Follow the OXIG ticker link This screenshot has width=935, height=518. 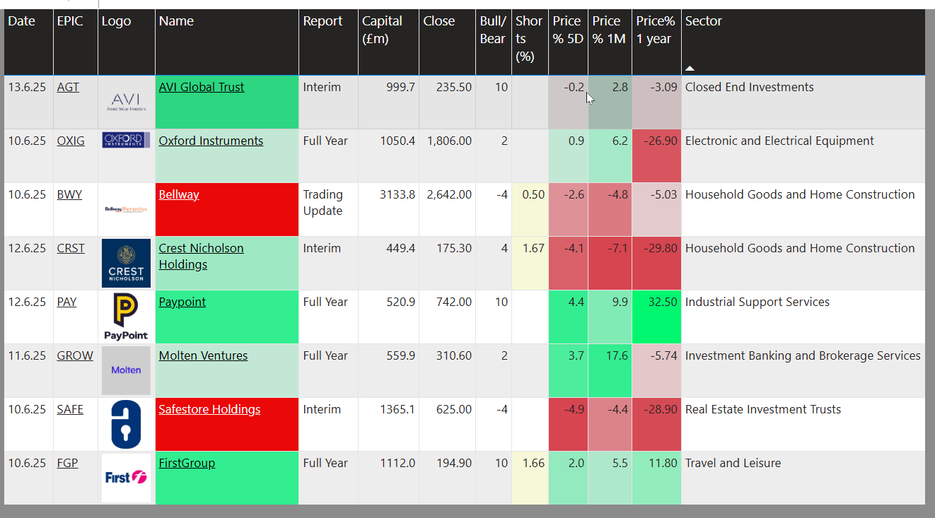click(x=71, y=141)
